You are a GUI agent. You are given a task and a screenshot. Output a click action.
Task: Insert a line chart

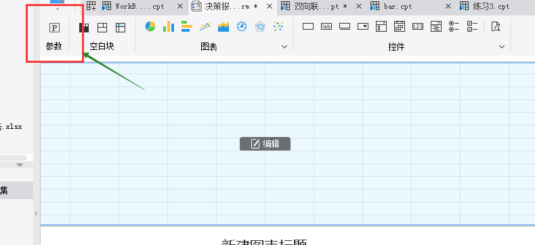coord(205,26)
